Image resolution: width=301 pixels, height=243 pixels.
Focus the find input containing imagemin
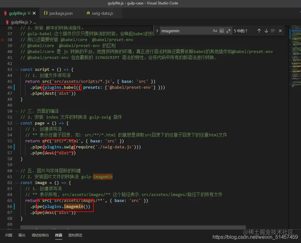click(x=185, y=31)
